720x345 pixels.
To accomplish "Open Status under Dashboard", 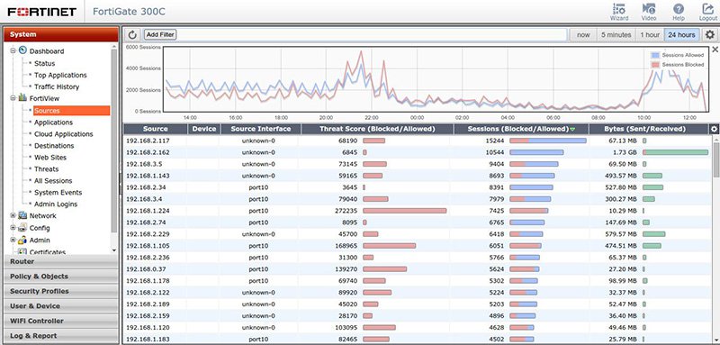I will [x=44, y=63].
